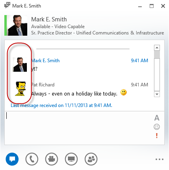Click the Last message received notice
169x170 pixels.
coord(62,105)
